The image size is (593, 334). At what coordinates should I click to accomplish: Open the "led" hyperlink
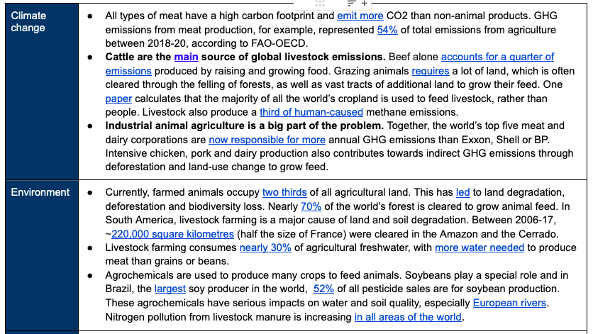(462, 192)
